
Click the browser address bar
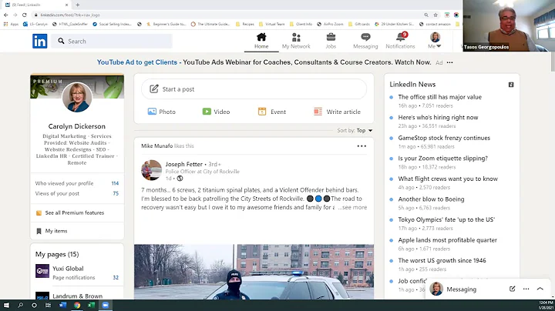[x=227, y=15]
